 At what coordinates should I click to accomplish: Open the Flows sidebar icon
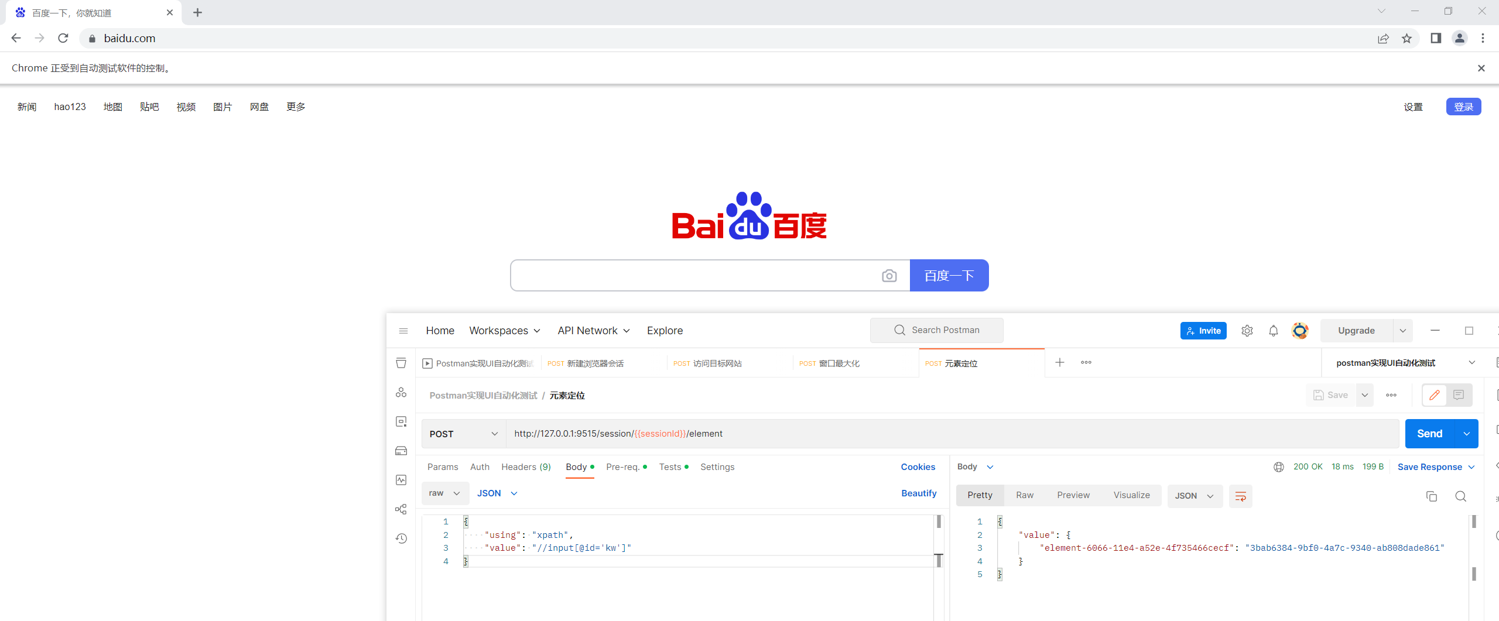(x=401, y=509)
